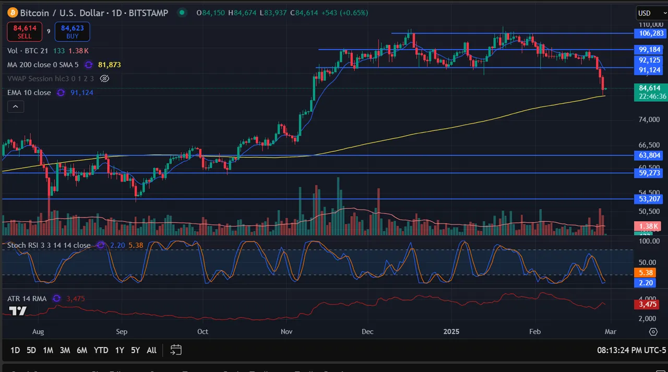The image size is (668, 372).
Task: Click the purple icon beside MA 200 legend
Action: coord(89,65)
